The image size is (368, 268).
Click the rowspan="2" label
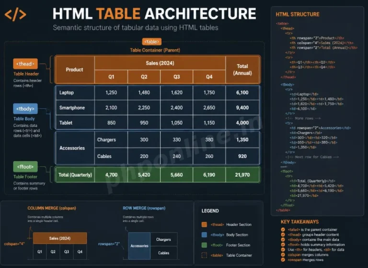[x=109, y=244]
